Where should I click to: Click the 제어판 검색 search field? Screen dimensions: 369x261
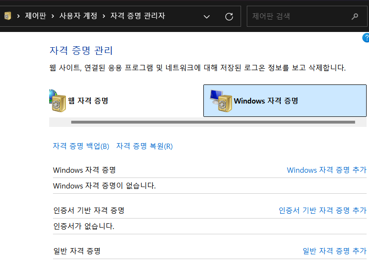[x=307, y=16]
